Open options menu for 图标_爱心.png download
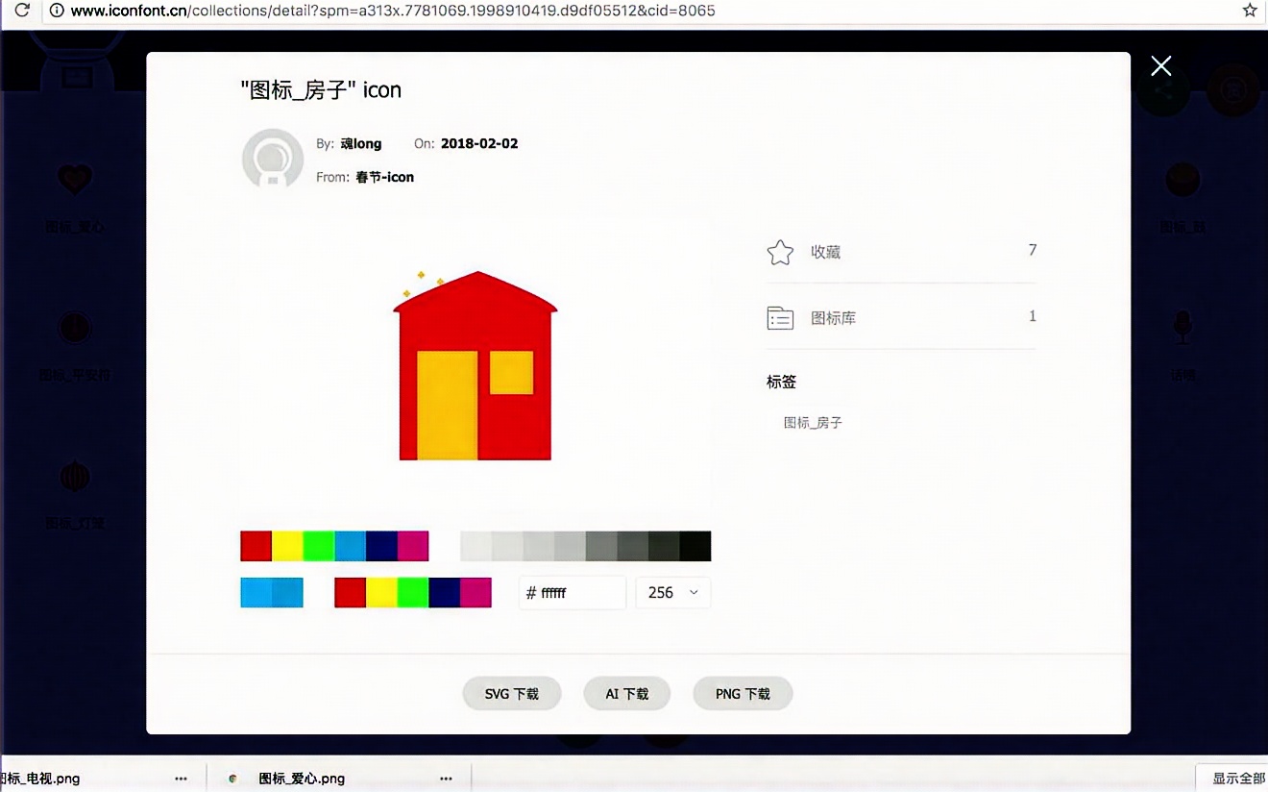This screenshot has width=1268, height=792. pyautogui.click(x=446, y=779)
